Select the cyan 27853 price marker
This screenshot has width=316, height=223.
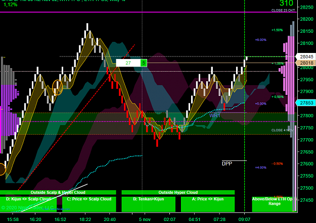pos(306,103)
